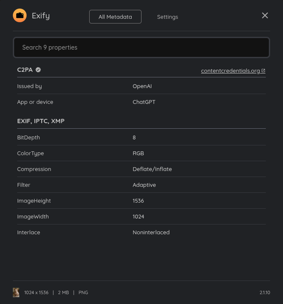Click the C2PA verified badge icon

click(x=38, y=70)
